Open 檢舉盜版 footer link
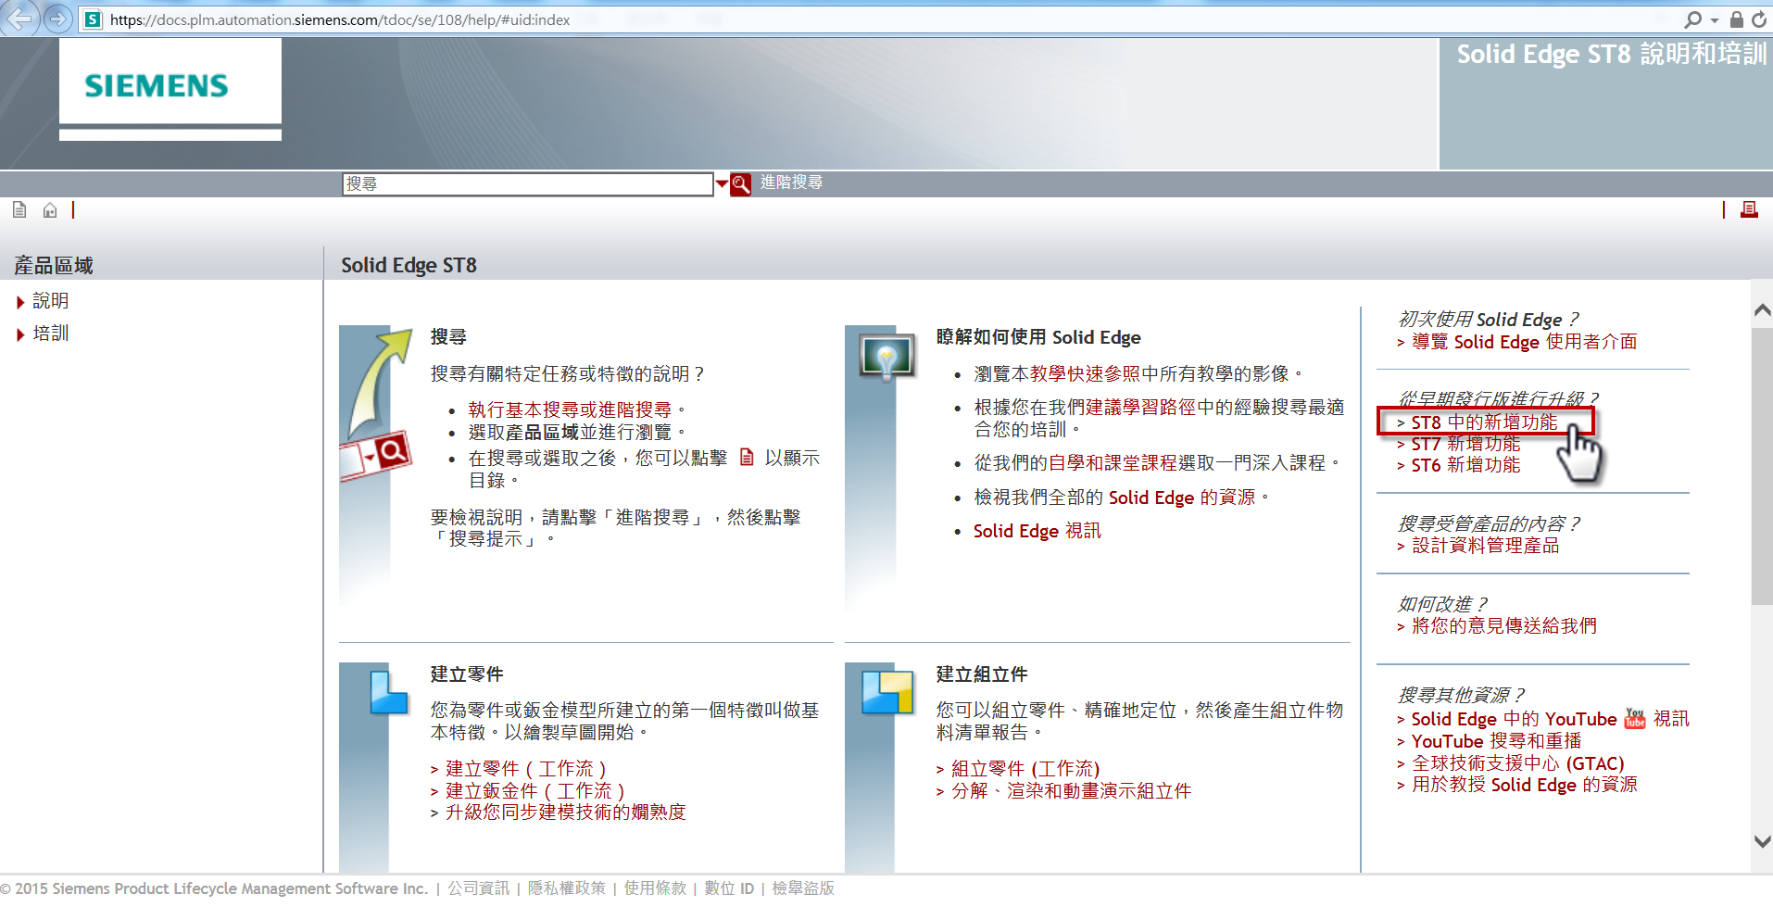Viewport: 1773px width, 907px height. (803, 888)
